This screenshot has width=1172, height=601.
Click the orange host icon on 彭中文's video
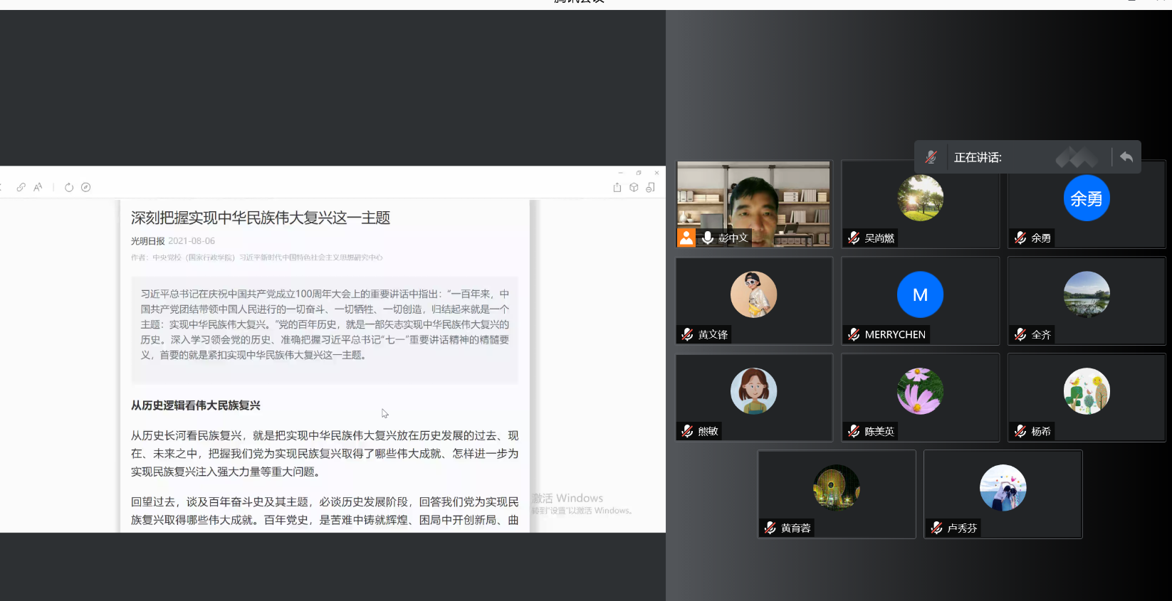click(686, 238)
